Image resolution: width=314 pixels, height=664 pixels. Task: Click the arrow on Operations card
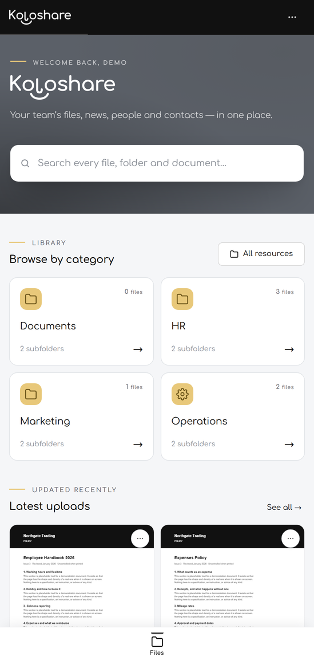click(x=289, y=444)
